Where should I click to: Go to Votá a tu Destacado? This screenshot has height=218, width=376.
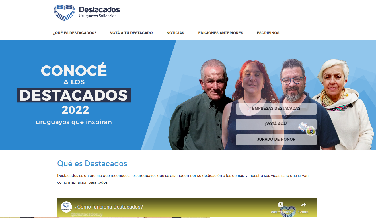tap(132, 33)
